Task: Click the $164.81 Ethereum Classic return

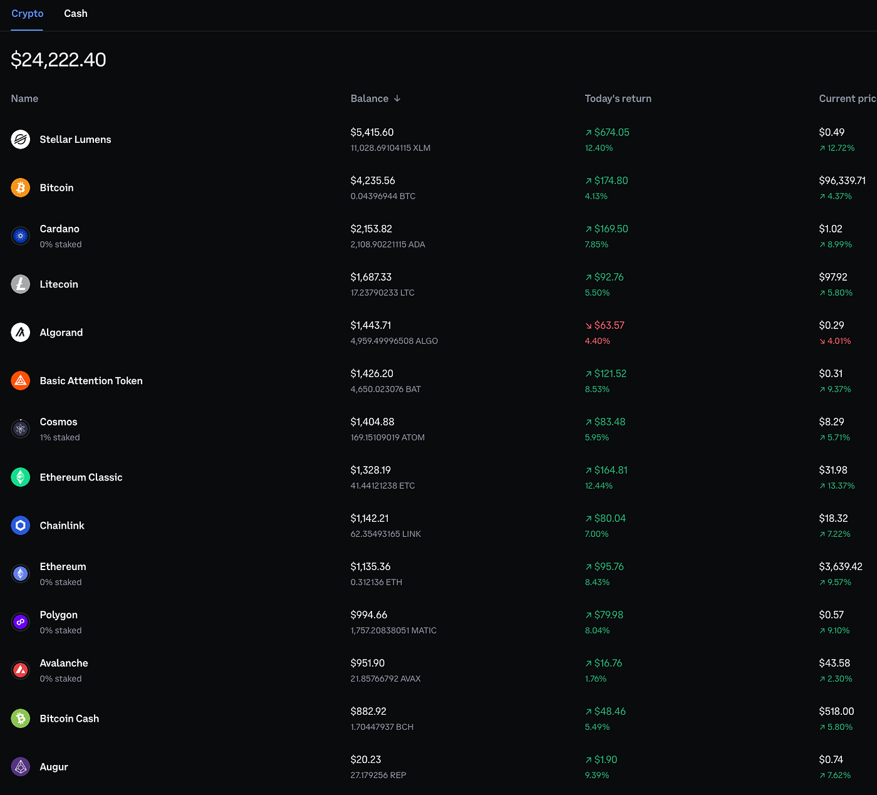Action: [x=606, y=470]
